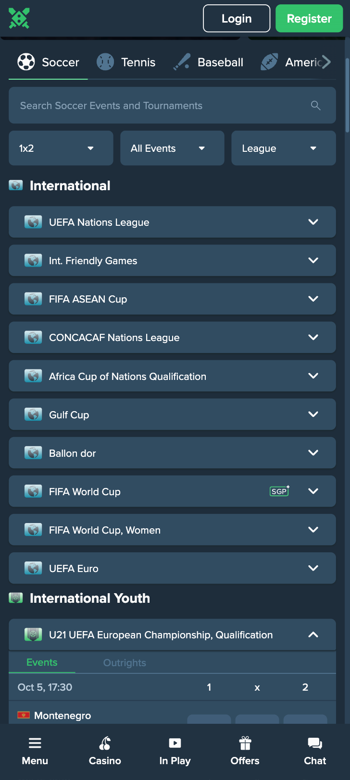Screen dimensions: 350x780
Task: Open the 1x2 market dropdown
Action: click(x=61, y=148)
